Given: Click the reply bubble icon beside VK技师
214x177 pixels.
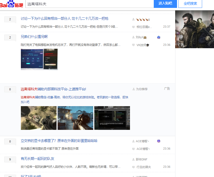Looking at the screenshot, I should (133, 45).
